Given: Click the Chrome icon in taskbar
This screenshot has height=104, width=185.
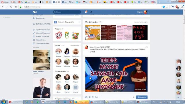Looking at the screenshot, I should click(59, 102).
